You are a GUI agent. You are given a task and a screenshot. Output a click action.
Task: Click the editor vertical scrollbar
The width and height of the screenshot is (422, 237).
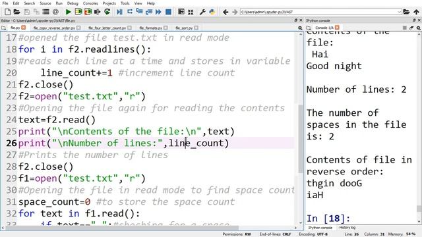pos(301,138)
